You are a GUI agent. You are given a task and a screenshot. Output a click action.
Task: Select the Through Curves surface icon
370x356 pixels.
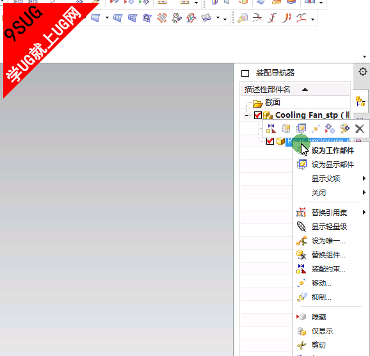(x=118, y=18)
